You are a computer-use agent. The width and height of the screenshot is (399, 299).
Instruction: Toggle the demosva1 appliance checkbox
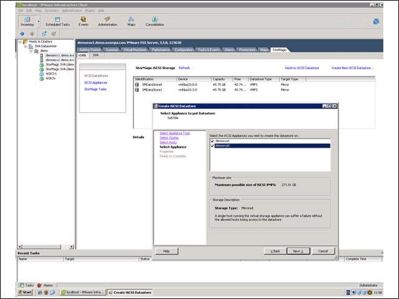(x=213, y=141)
